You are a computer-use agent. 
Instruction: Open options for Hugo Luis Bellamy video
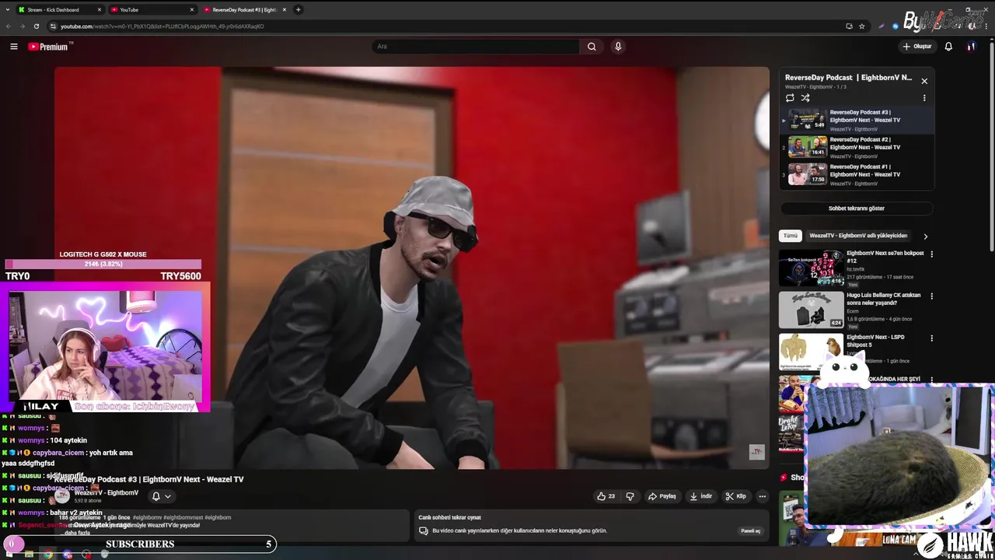coord(932,296)
